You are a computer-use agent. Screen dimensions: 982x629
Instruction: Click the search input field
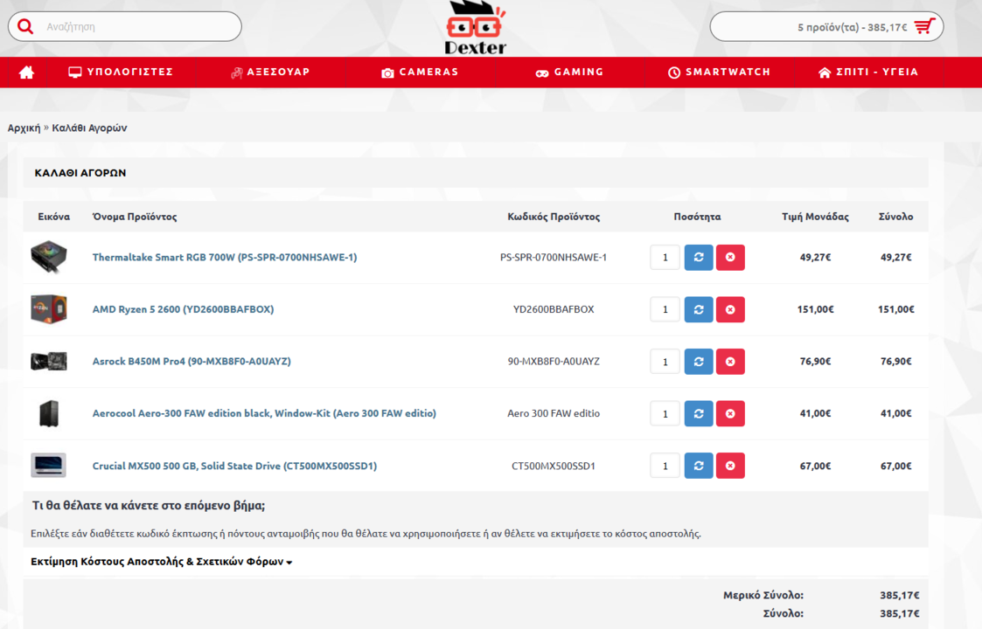pyautogui.click(x=125, y=27)
